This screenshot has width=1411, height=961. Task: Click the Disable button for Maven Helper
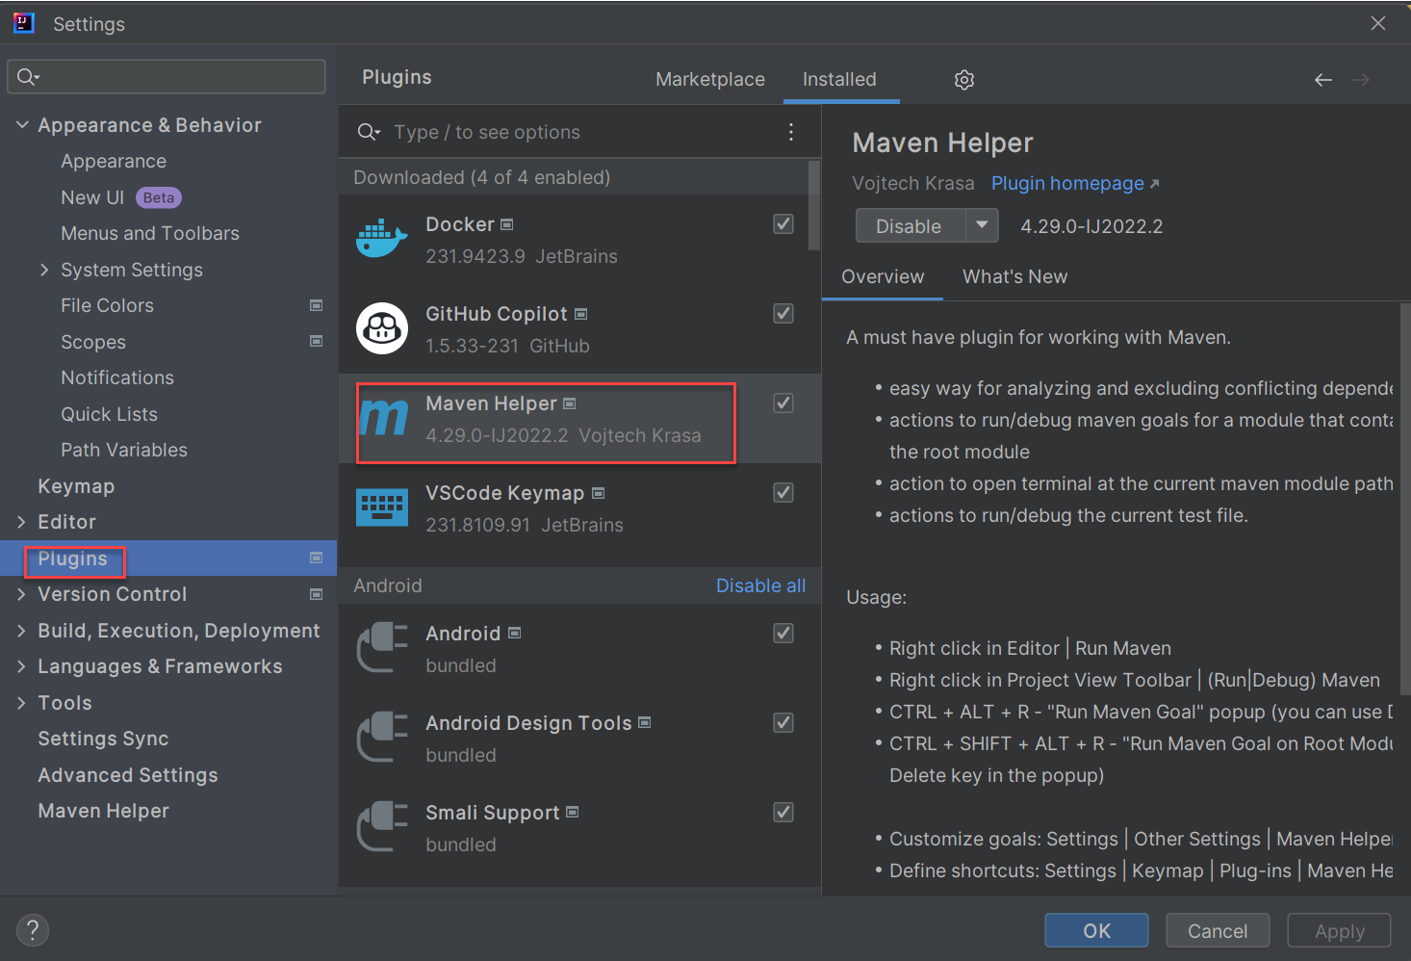pos(910,225)
